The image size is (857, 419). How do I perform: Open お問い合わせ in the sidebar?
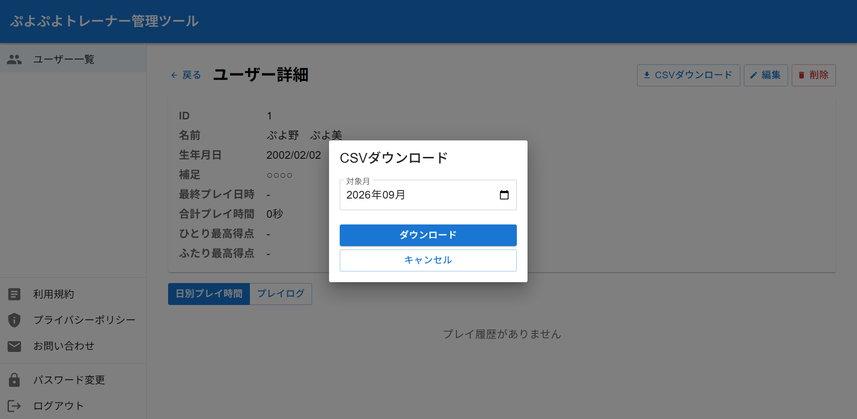click(73, 346)
